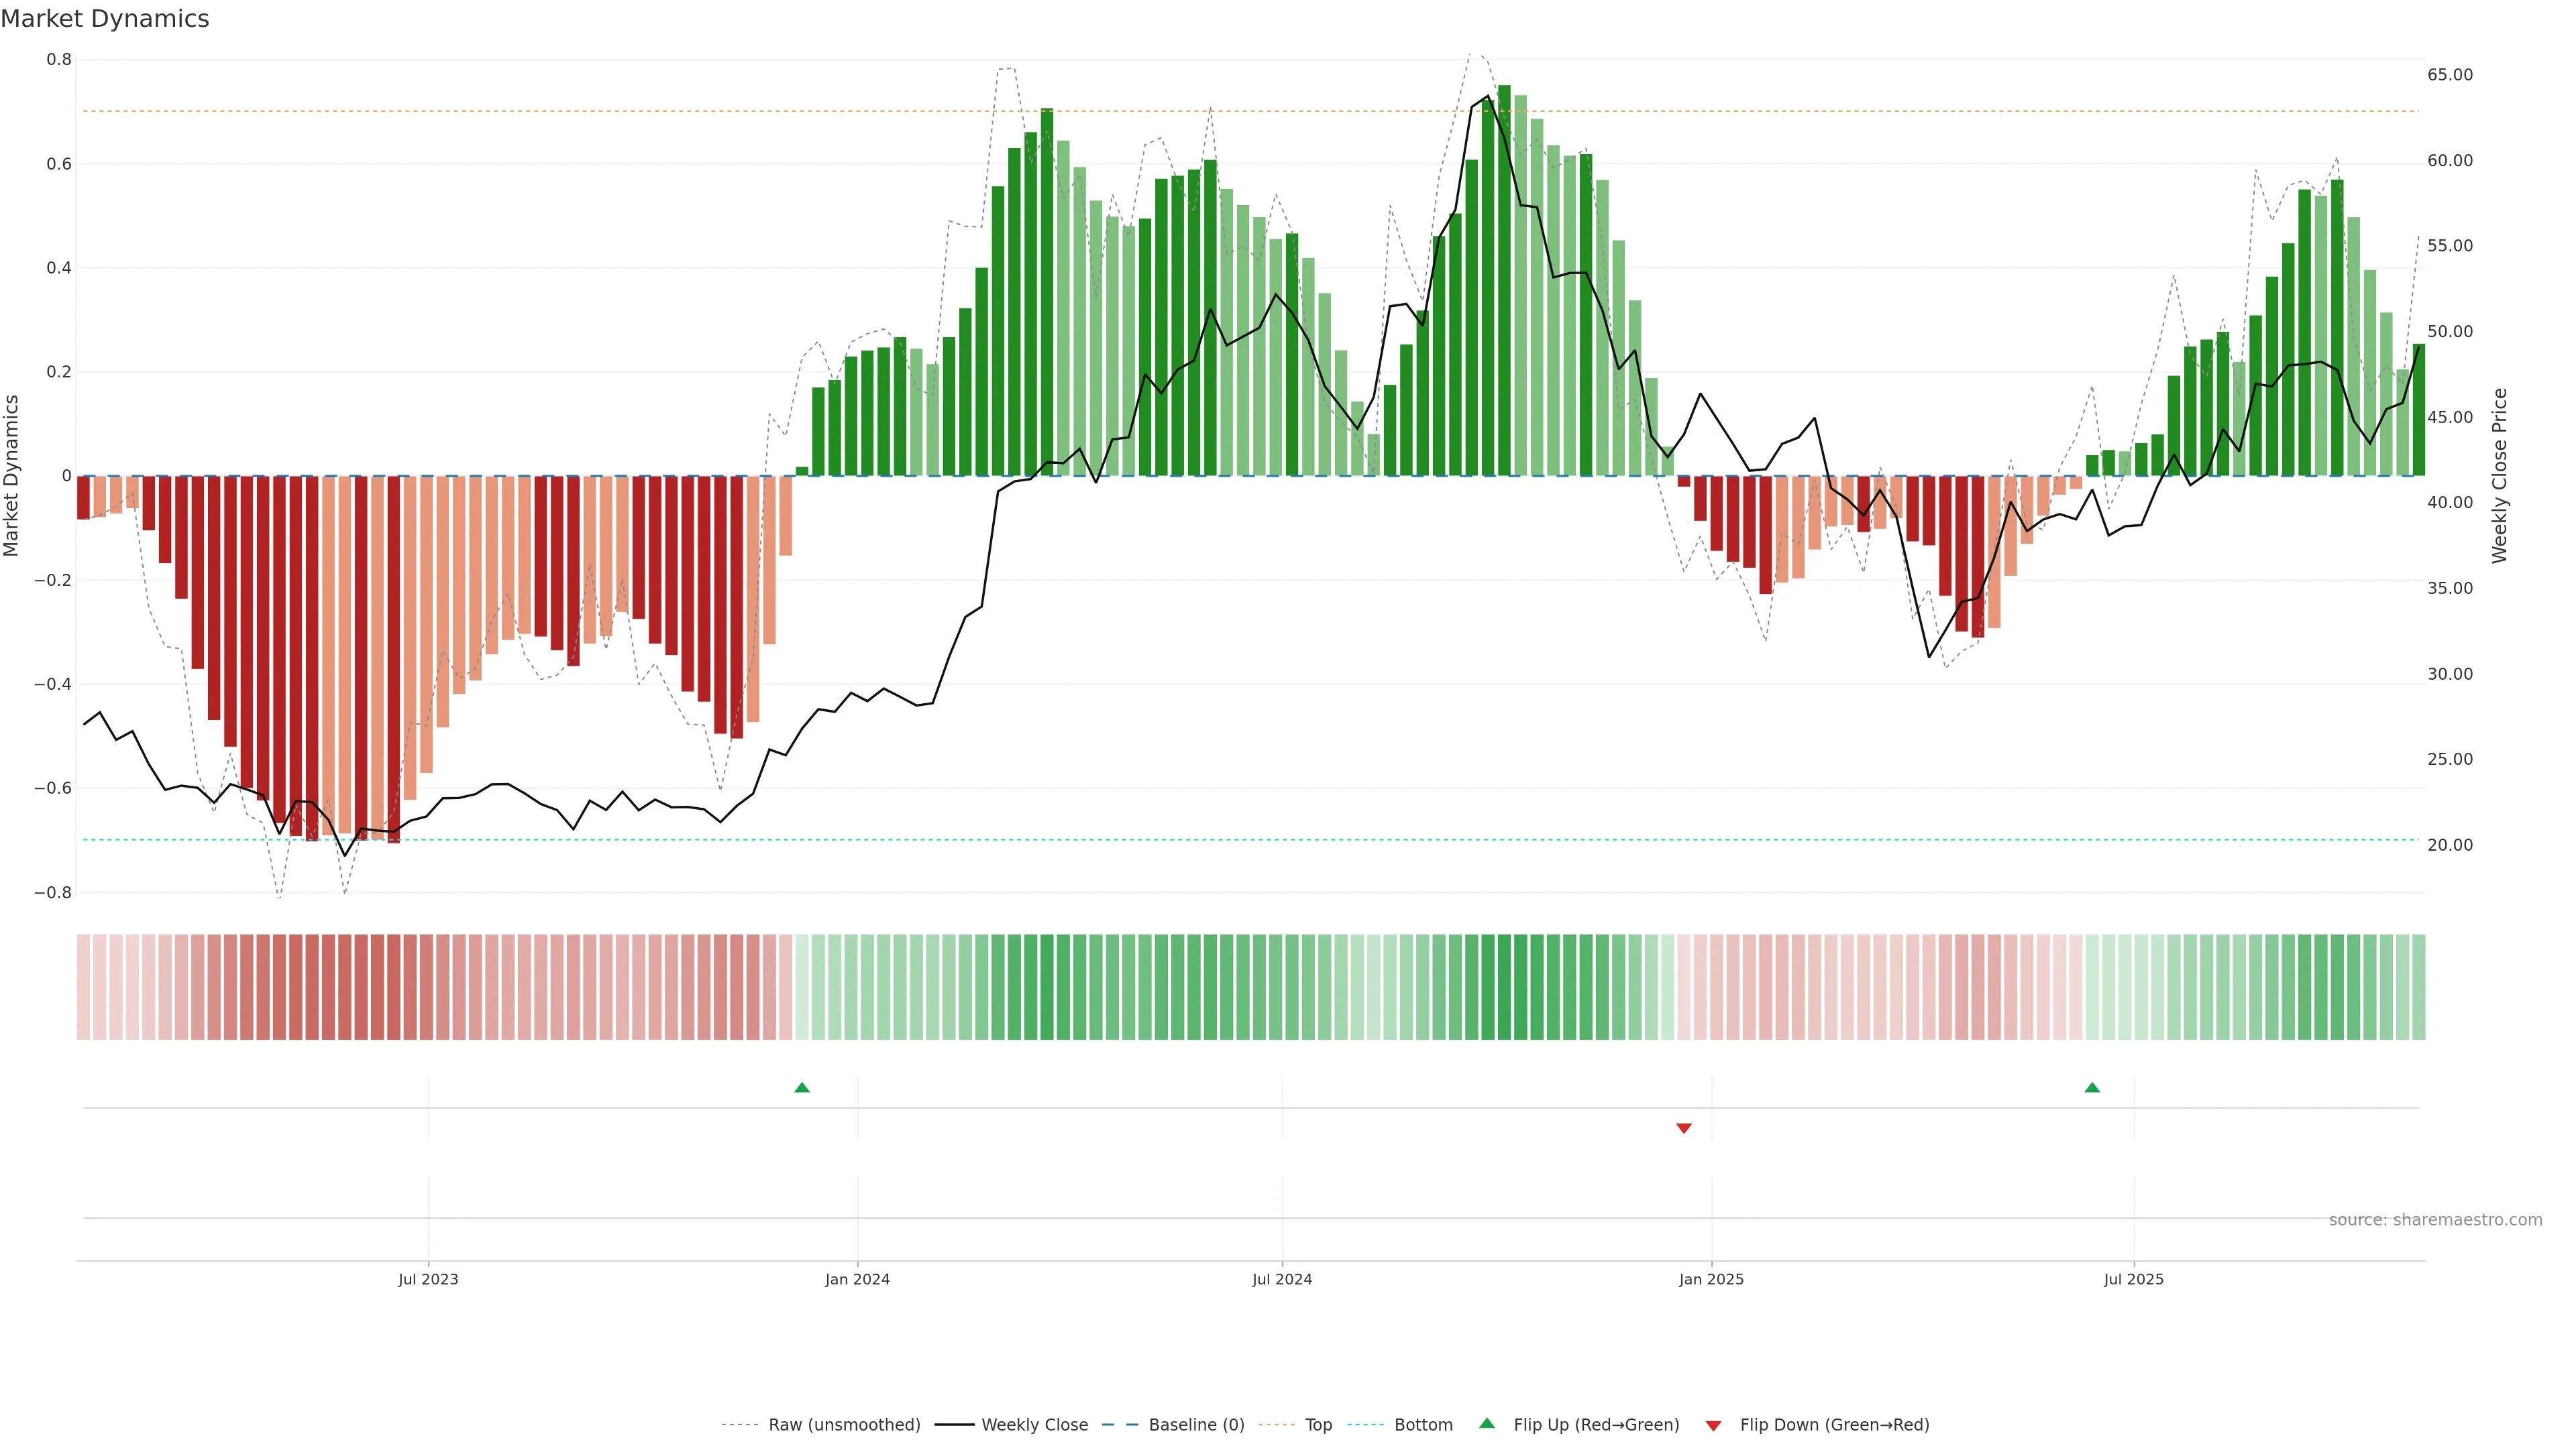Click the Jan 2025 x-axis label

[x=1711, y=1279]
